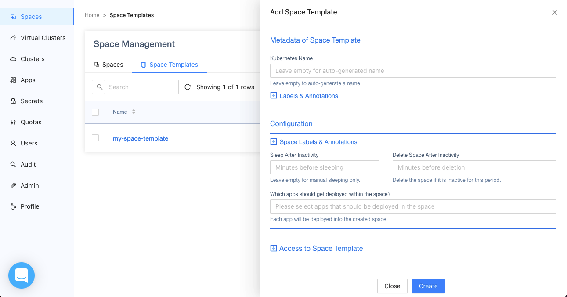Expand Access to Space Template
The width and height of the screenshot is (567, 297).
click(x=274, y=248)
